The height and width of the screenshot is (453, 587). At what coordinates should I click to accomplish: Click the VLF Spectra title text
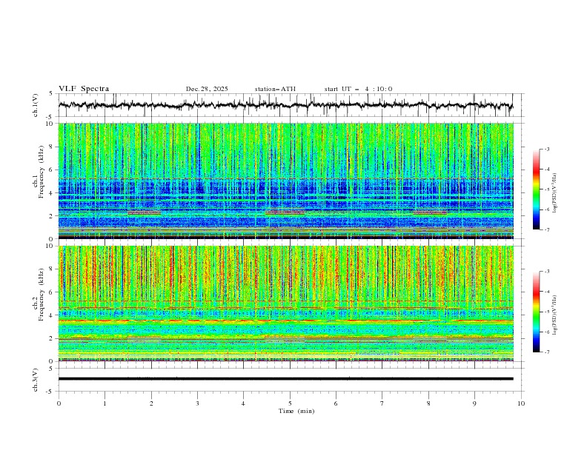[x=84, y=89]
